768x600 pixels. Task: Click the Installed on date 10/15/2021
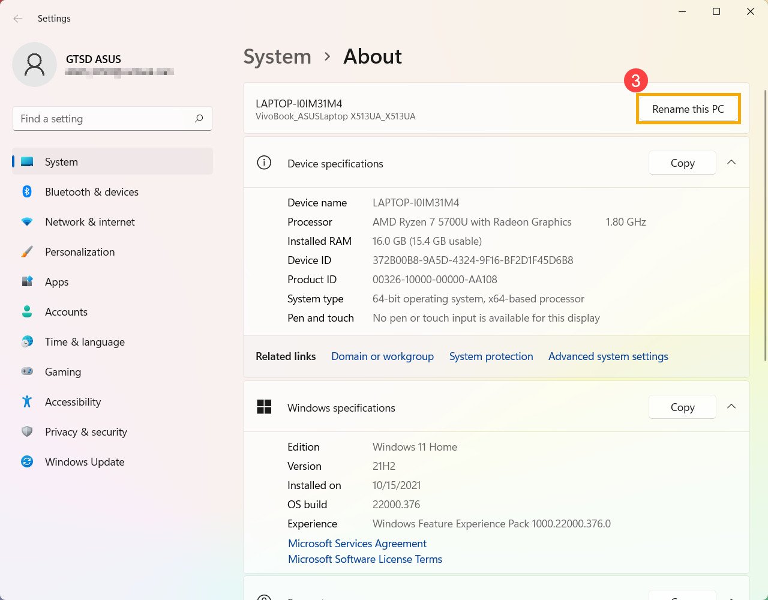[x=397, y=485]
